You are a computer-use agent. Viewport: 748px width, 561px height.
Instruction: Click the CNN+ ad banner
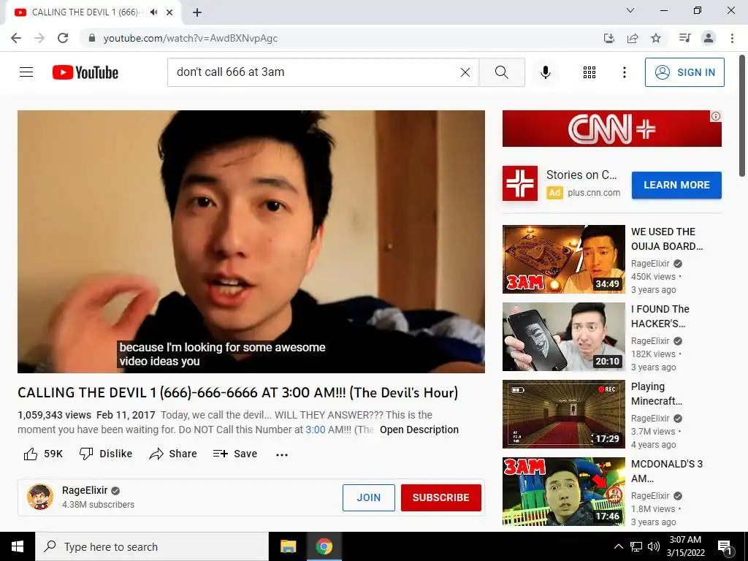(611, 129)
